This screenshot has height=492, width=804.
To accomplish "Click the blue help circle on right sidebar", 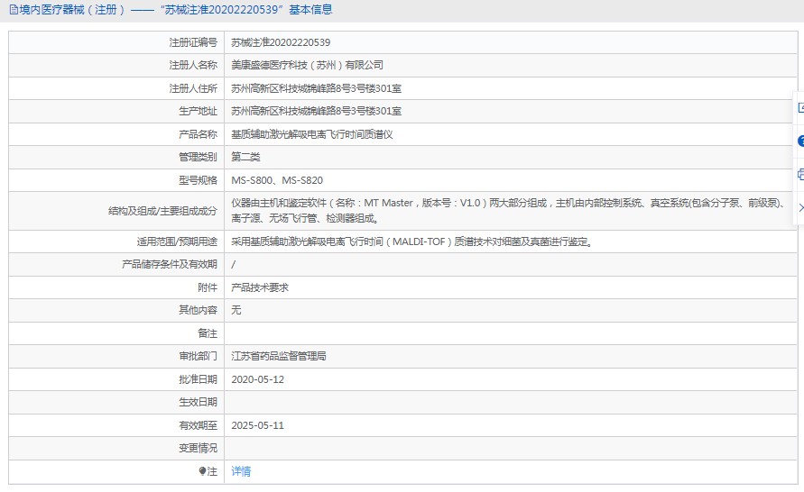I will click(x=801, y=141).
